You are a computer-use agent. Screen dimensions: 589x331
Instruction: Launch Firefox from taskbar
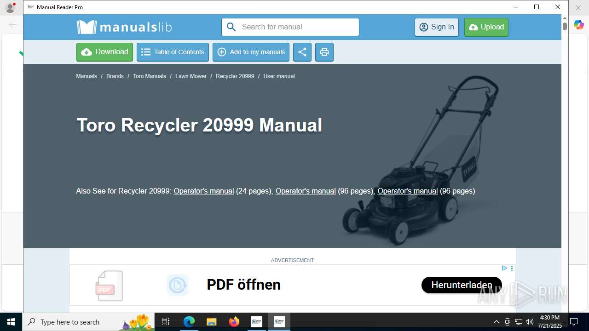(234, 322)
